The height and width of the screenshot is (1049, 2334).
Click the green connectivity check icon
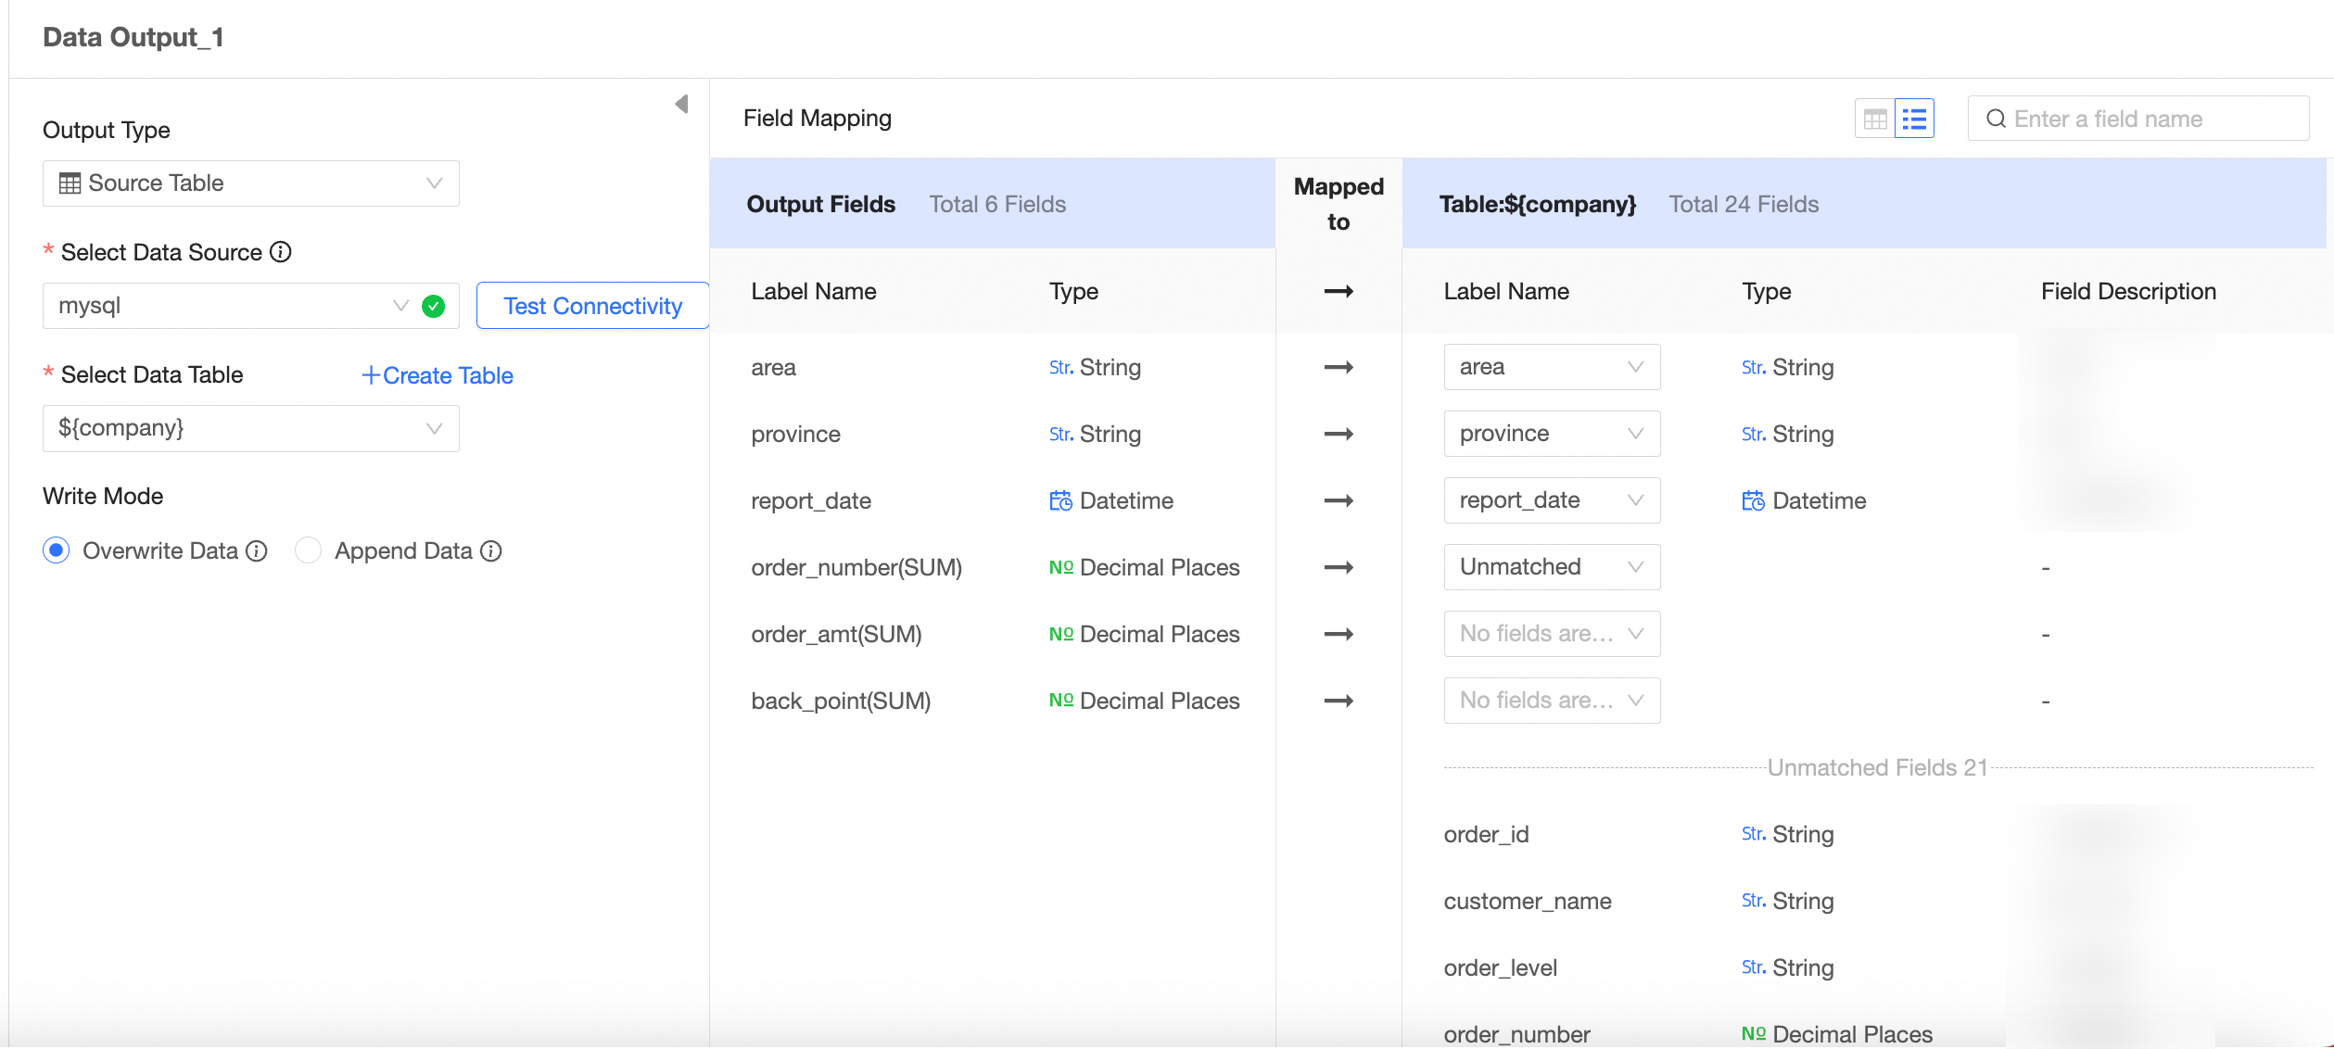(x=433, y=306)
